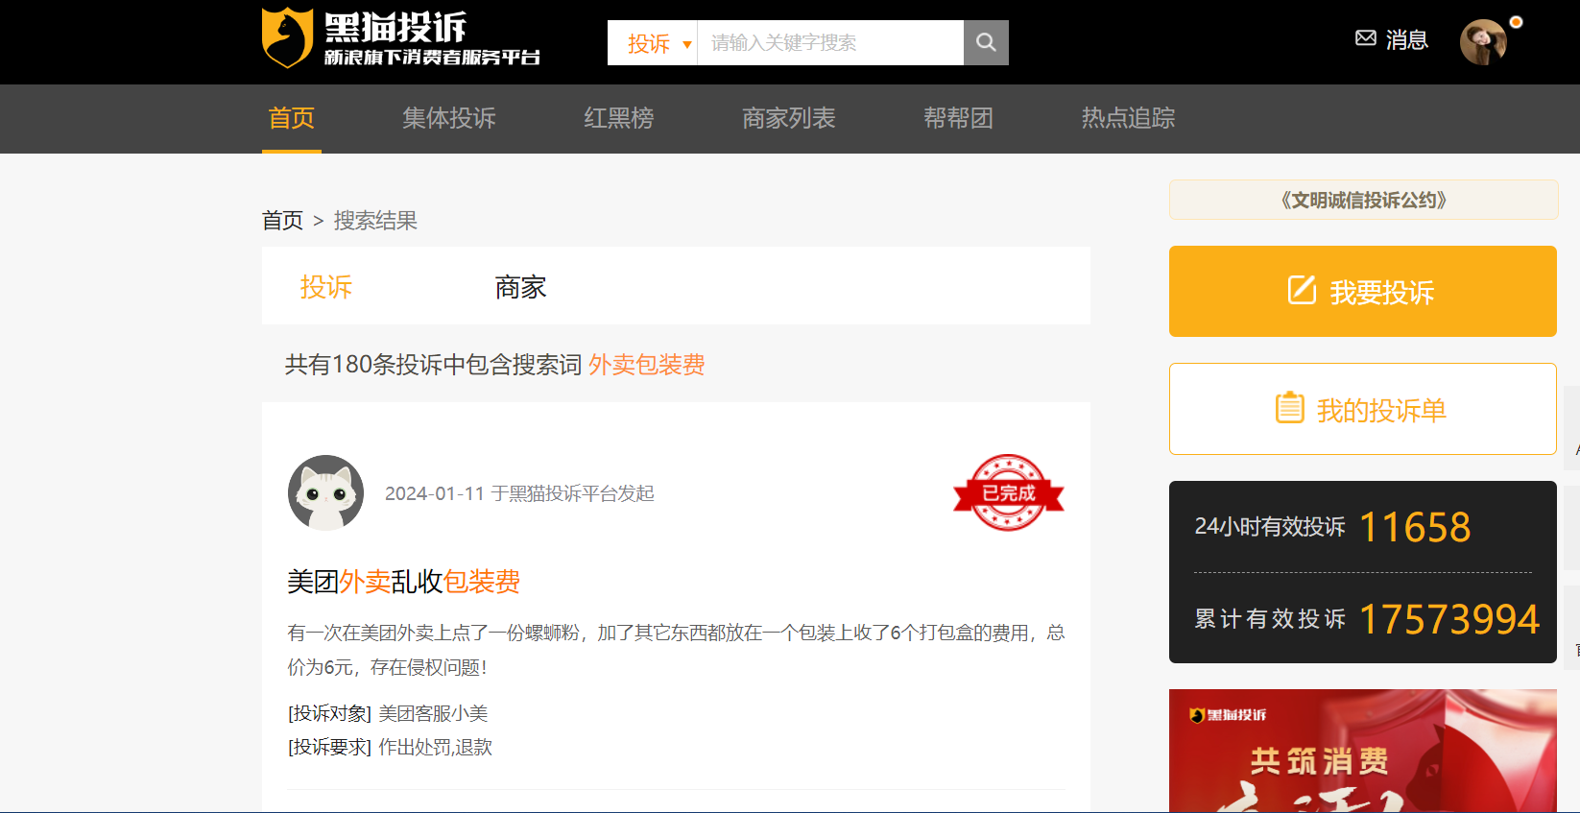The height and width of the screenshot is (813, 1580).
Task: Click the 投诉要求 作出处罚,退款 line
Action: [390, 747]
